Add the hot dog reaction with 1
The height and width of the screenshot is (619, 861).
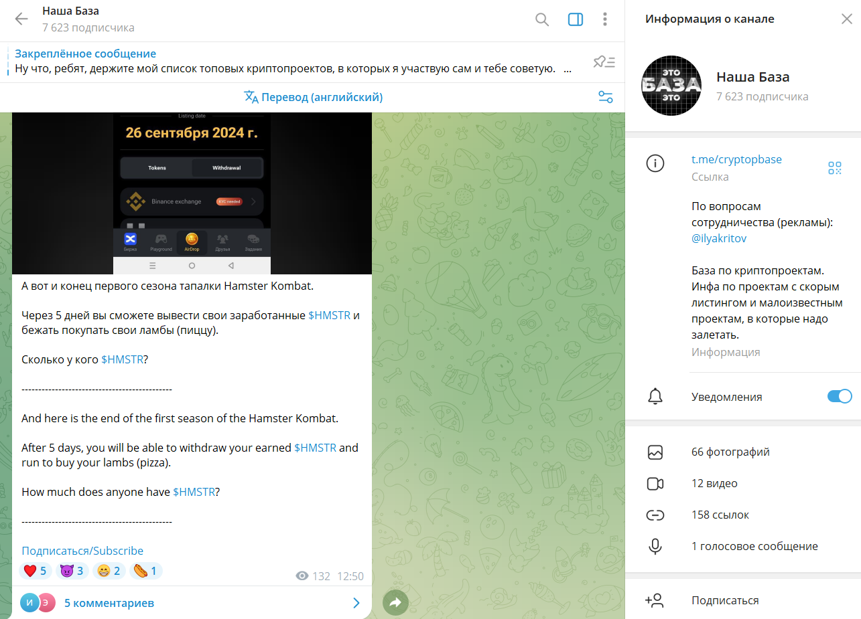coord(145,571)
